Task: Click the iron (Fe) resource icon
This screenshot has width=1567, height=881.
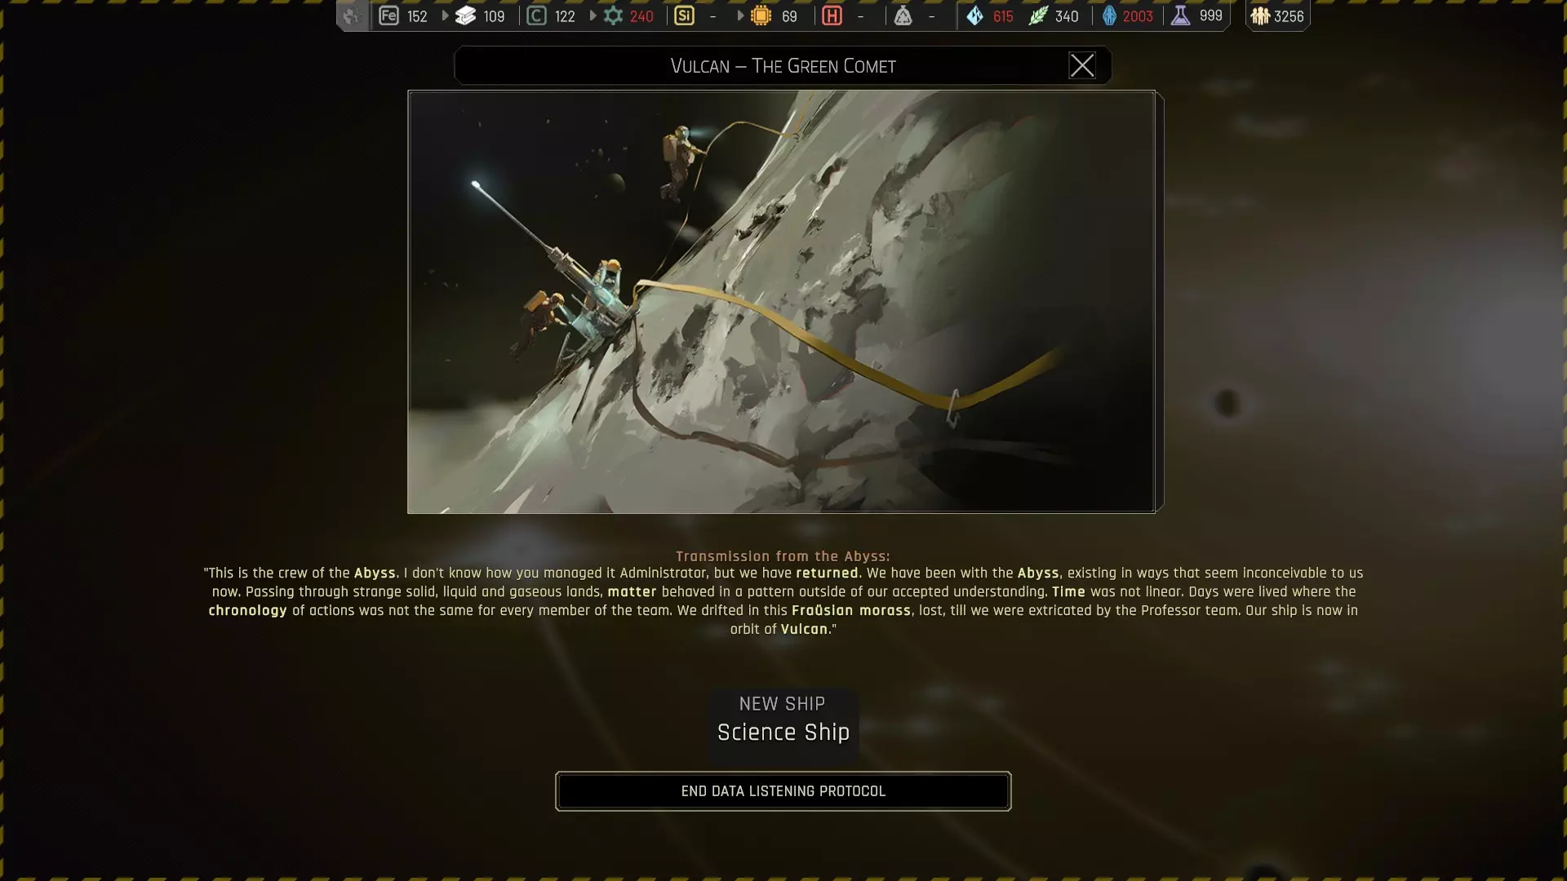Action: point(388,15)
